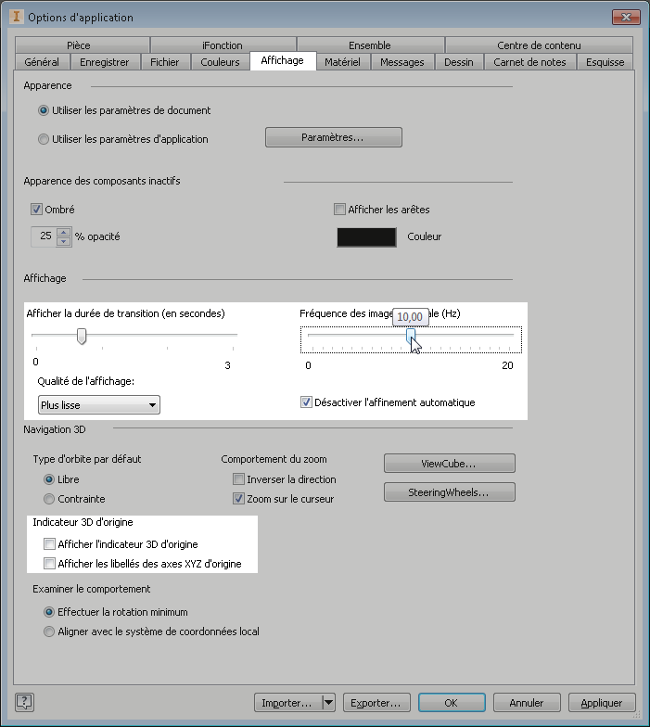Click the Exporter... button
This screenshot has width=650, height=727.
tap(376, 703)
